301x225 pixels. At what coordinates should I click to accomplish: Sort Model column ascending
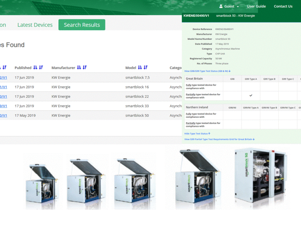point(140,67)
